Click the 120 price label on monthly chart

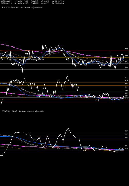[126, 148]
